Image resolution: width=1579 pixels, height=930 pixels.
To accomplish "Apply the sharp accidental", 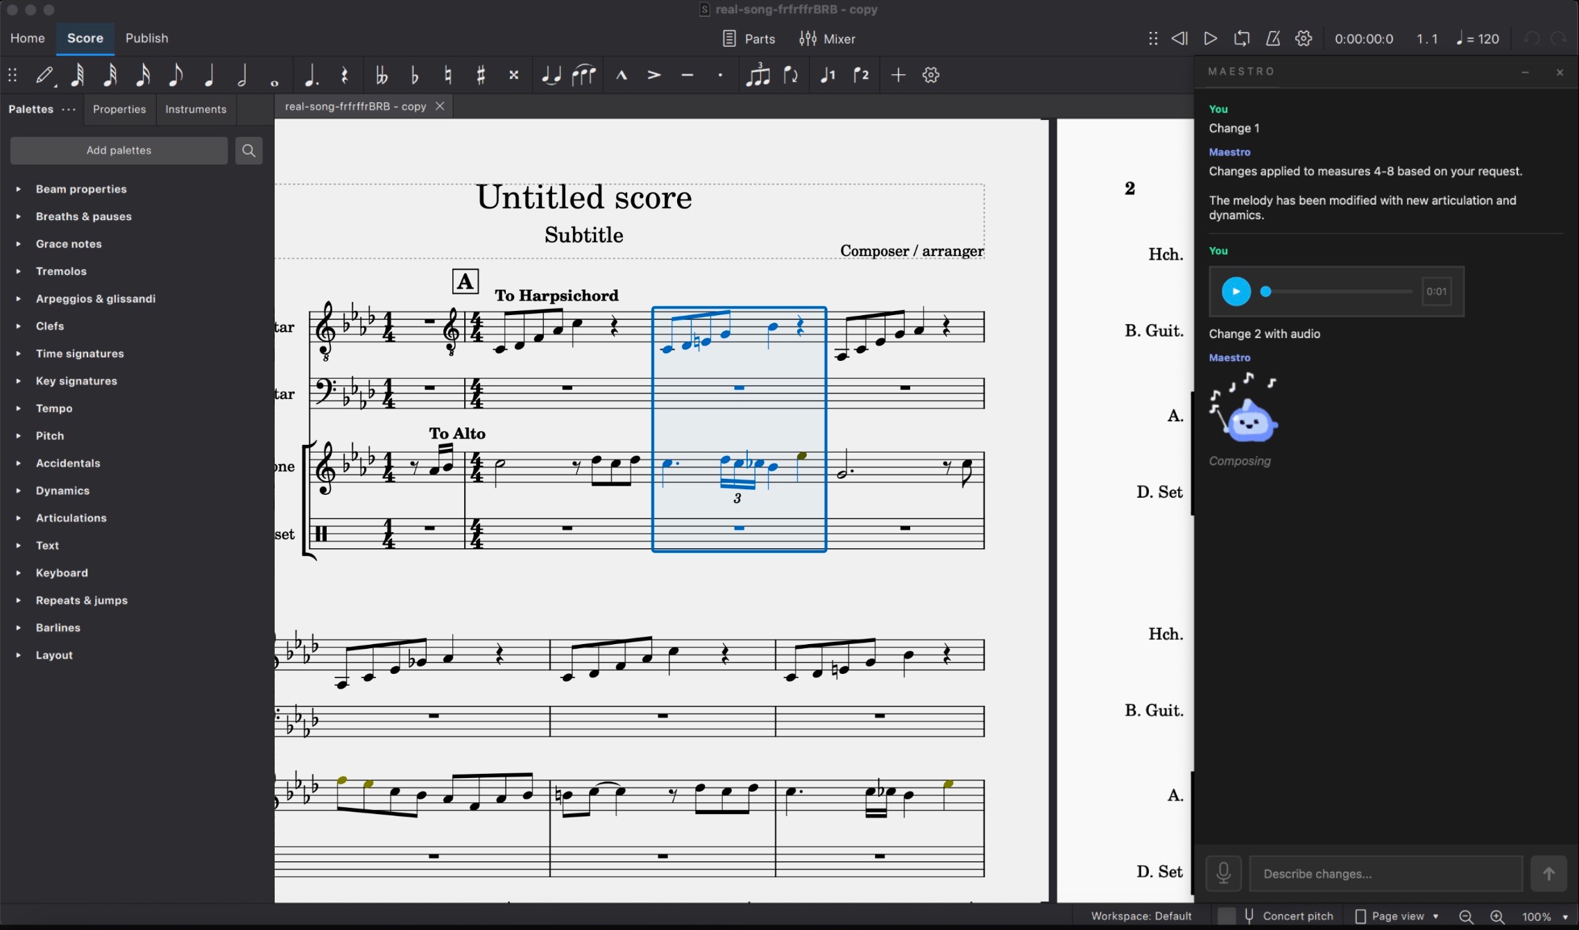I will pyautogui.click(x=481, y=75).
